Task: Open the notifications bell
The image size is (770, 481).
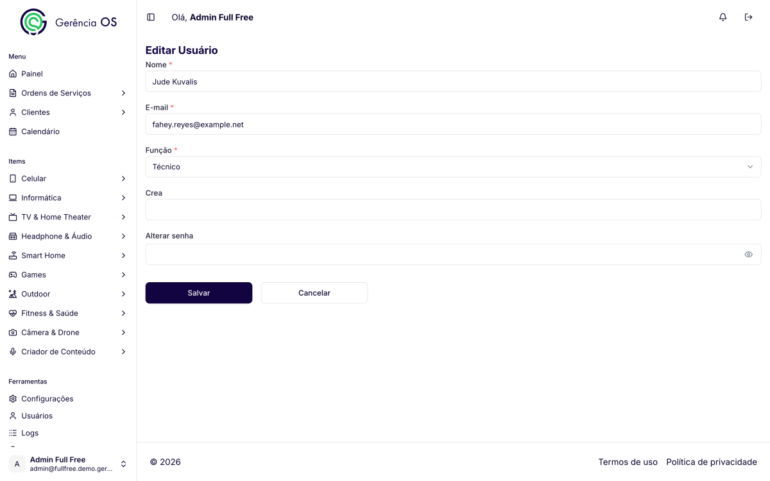Action: [723, 17]
